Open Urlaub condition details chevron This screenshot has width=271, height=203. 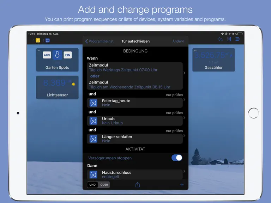pos(185,118)
